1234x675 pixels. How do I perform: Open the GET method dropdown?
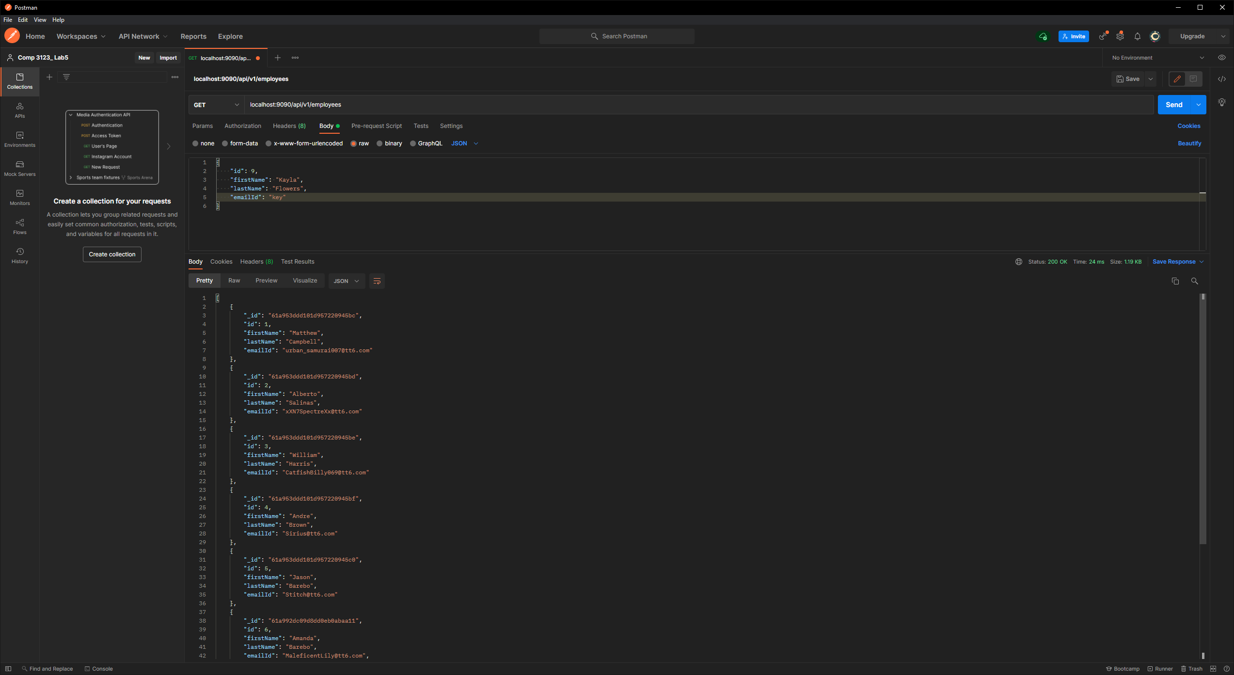click(x=236, y=104)
